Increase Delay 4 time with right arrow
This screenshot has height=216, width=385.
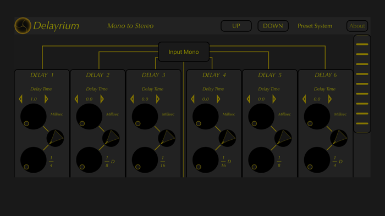point(218,99)
